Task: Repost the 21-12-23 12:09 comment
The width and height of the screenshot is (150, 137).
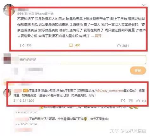Action: coord(123,101)
